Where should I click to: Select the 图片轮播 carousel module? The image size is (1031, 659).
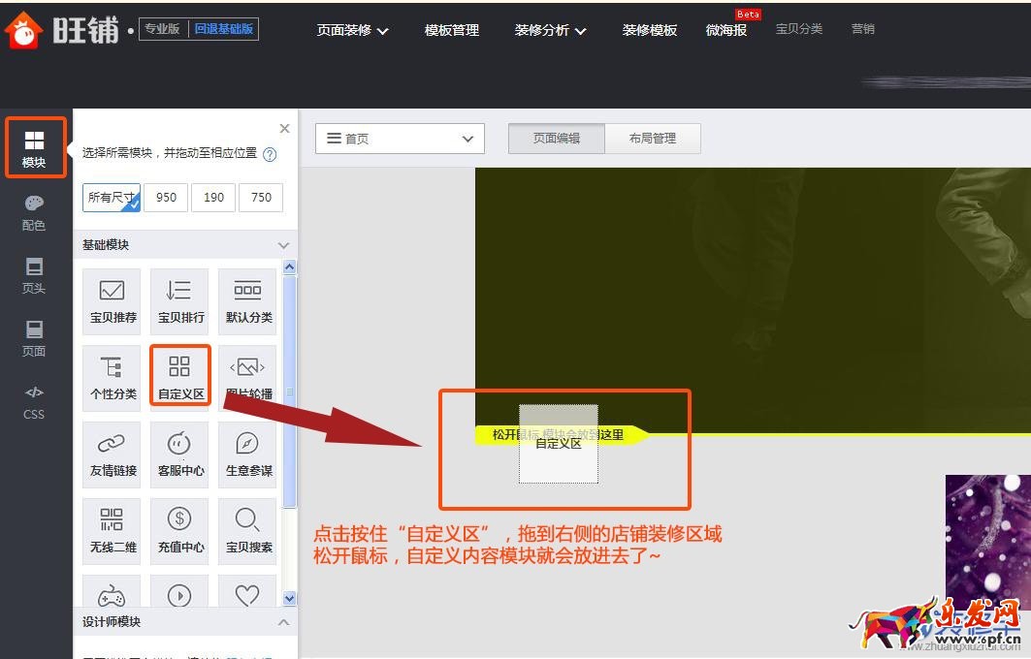[x=247, y=376]
